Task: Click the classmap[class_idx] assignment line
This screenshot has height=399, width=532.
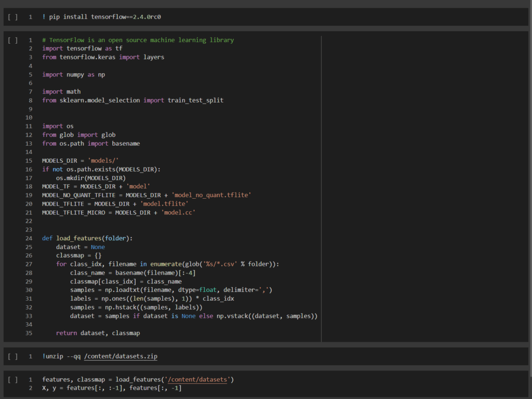Action: pyautogui.click(x=126, y=281)
